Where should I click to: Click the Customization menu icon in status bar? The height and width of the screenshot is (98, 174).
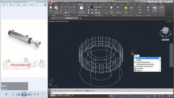pyautogui.click(x=172, y=96)
